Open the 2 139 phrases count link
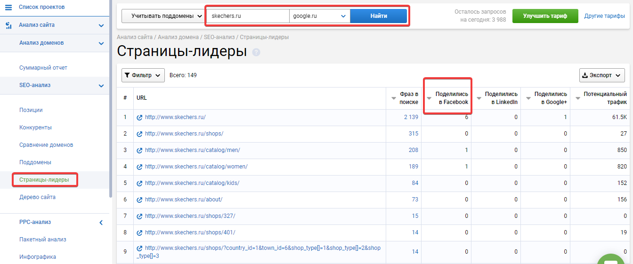The width and height of the screenshot is (633, 264). click(411, 117)
